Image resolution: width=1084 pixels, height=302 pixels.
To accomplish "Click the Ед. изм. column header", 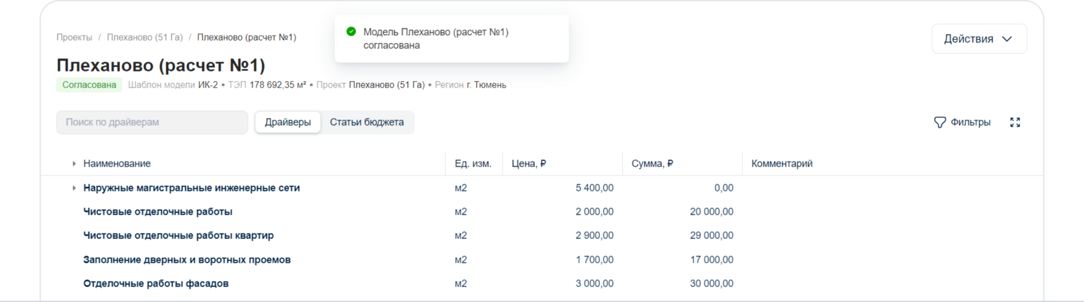I will [473, 164].
